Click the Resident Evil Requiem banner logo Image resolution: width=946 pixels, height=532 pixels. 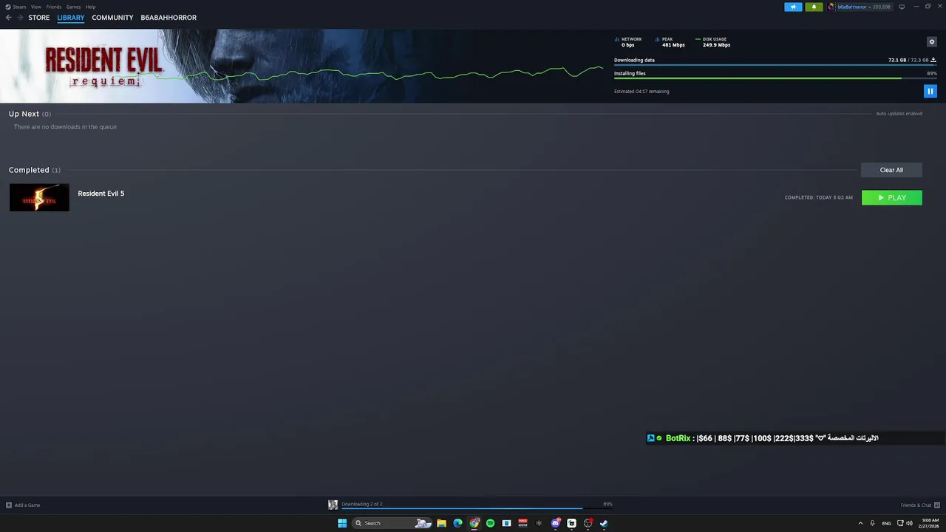click(x=103, y=66)
